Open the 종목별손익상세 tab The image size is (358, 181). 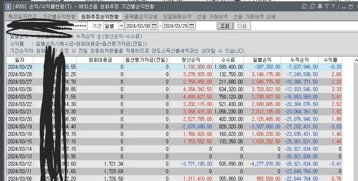click(x=141, y=16)
